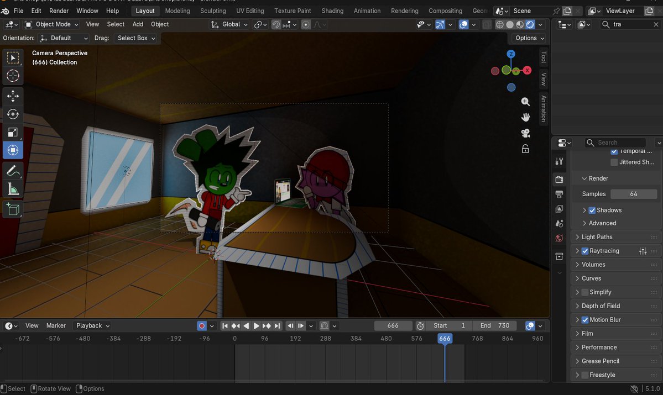Enable the Simplify checkbox

click(x=585, y=292)
